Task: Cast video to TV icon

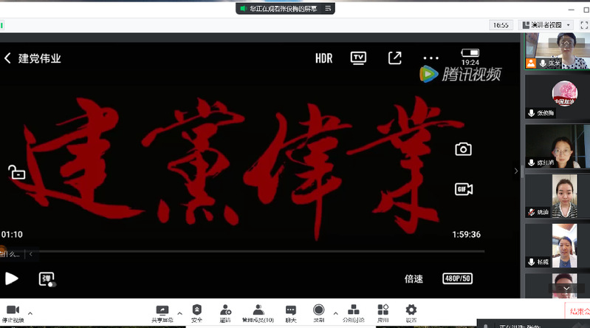Action: [x=358, y=58]
